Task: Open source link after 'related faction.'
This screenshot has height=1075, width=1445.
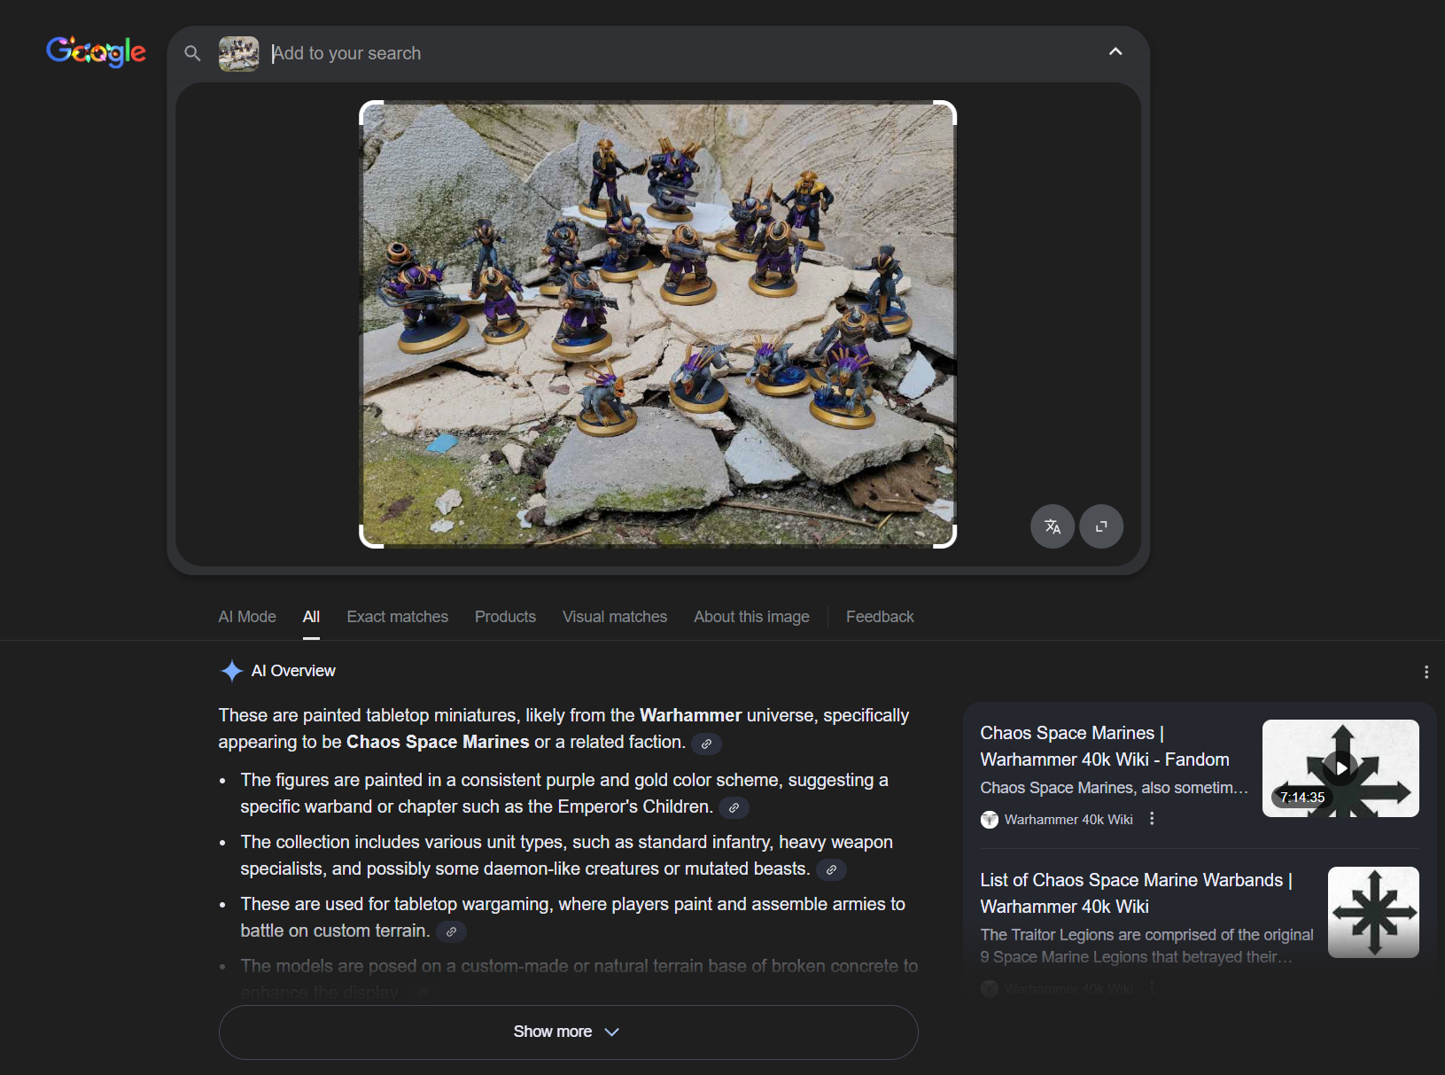Action: 706,744
